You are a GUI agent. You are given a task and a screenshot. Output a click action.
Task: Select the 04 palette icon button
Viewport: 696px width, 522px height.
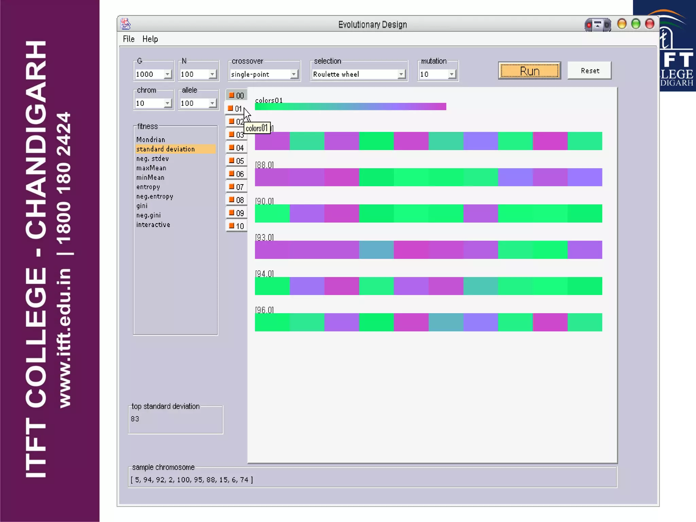coord(236,148)
